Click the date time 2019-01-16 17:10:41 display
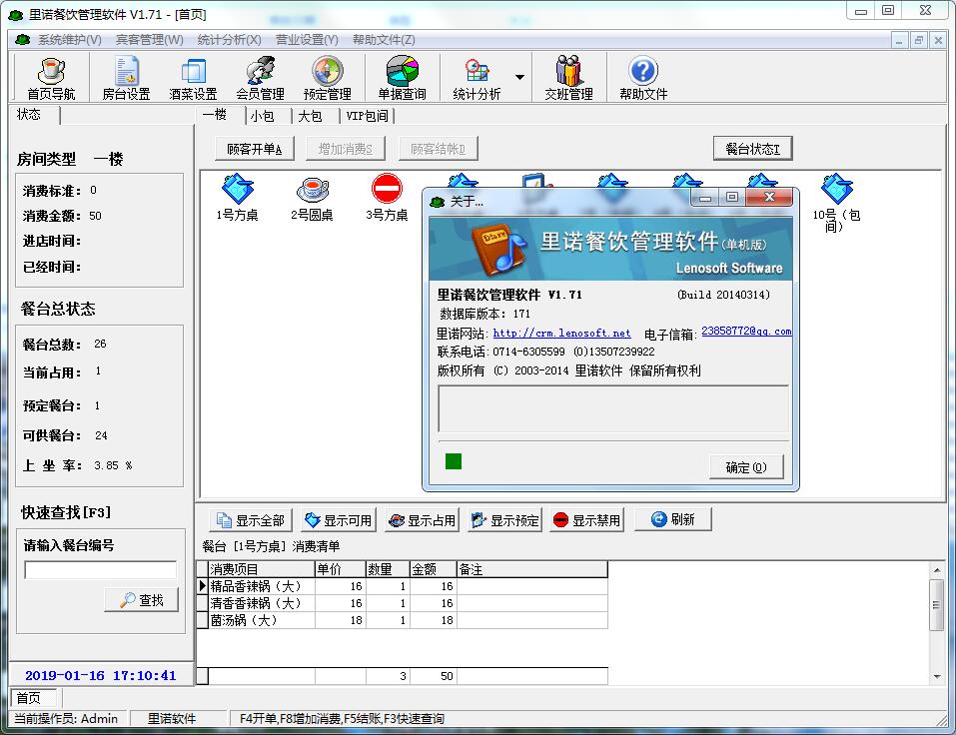The width and height of the screenshot is (956, 735). pos(101,675)
